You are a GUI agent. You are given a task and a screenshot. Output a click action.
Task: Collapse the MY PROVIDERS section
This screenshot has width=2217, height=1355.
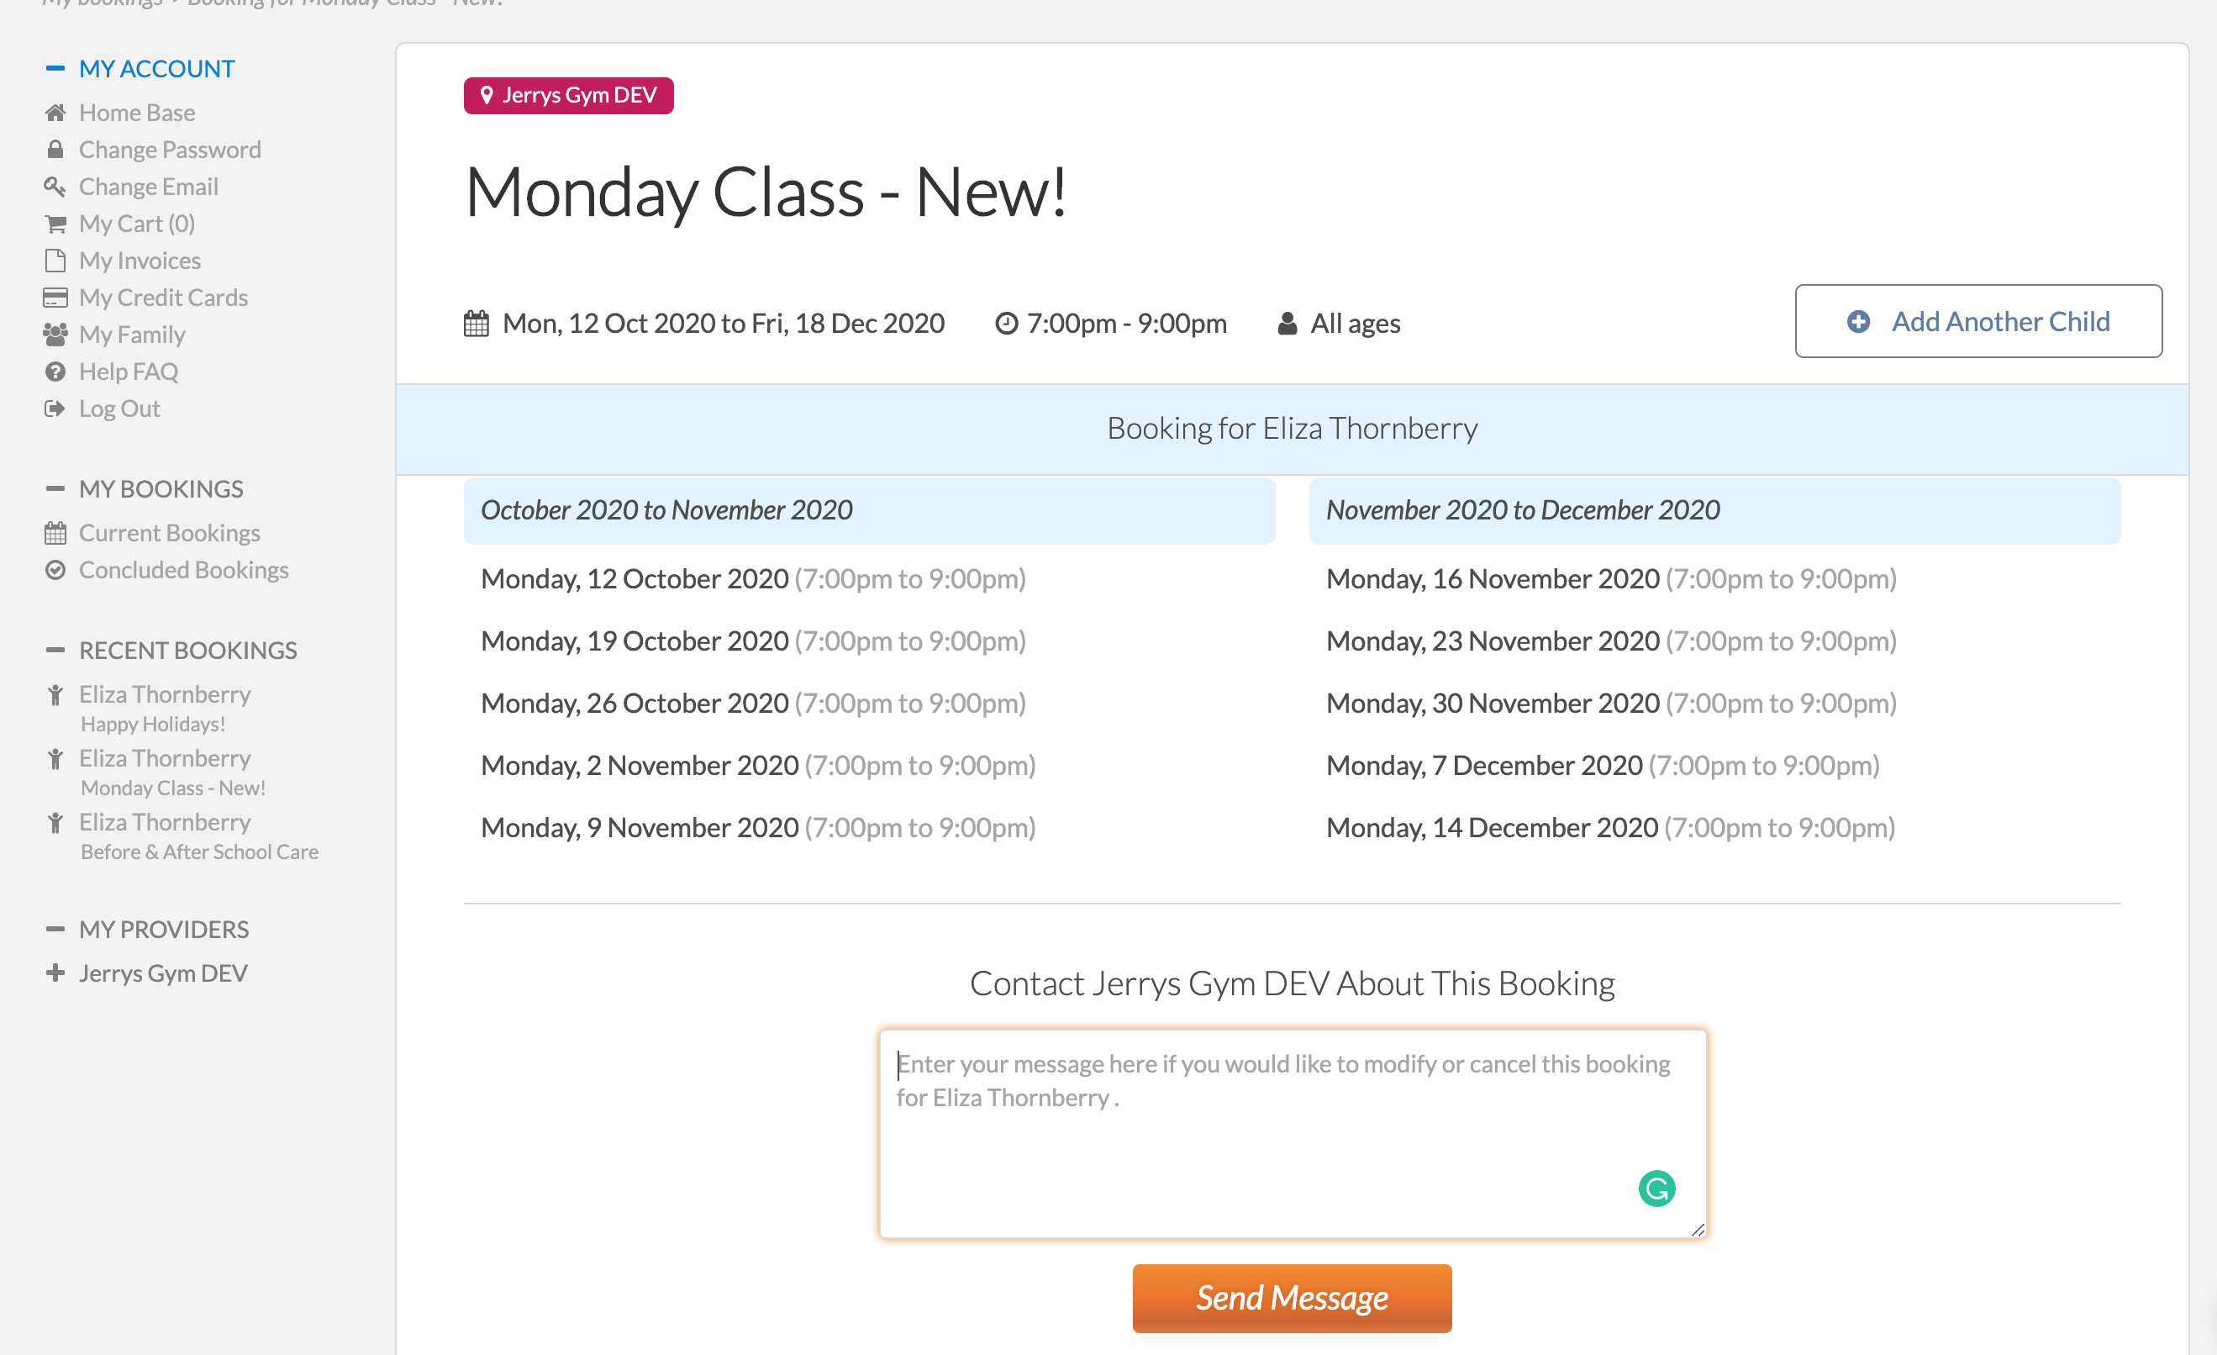55,929
